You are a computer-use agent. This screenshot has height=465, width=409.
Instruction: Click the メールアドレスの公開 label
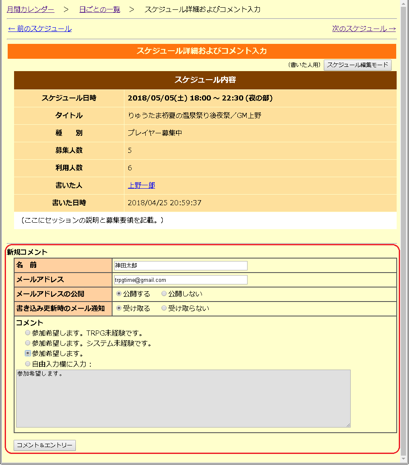[x=50, y=294]
